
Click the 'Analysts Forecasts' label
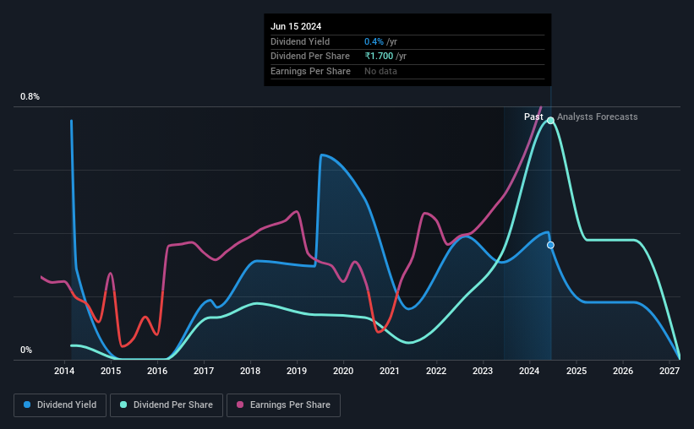tap(597, 117)
